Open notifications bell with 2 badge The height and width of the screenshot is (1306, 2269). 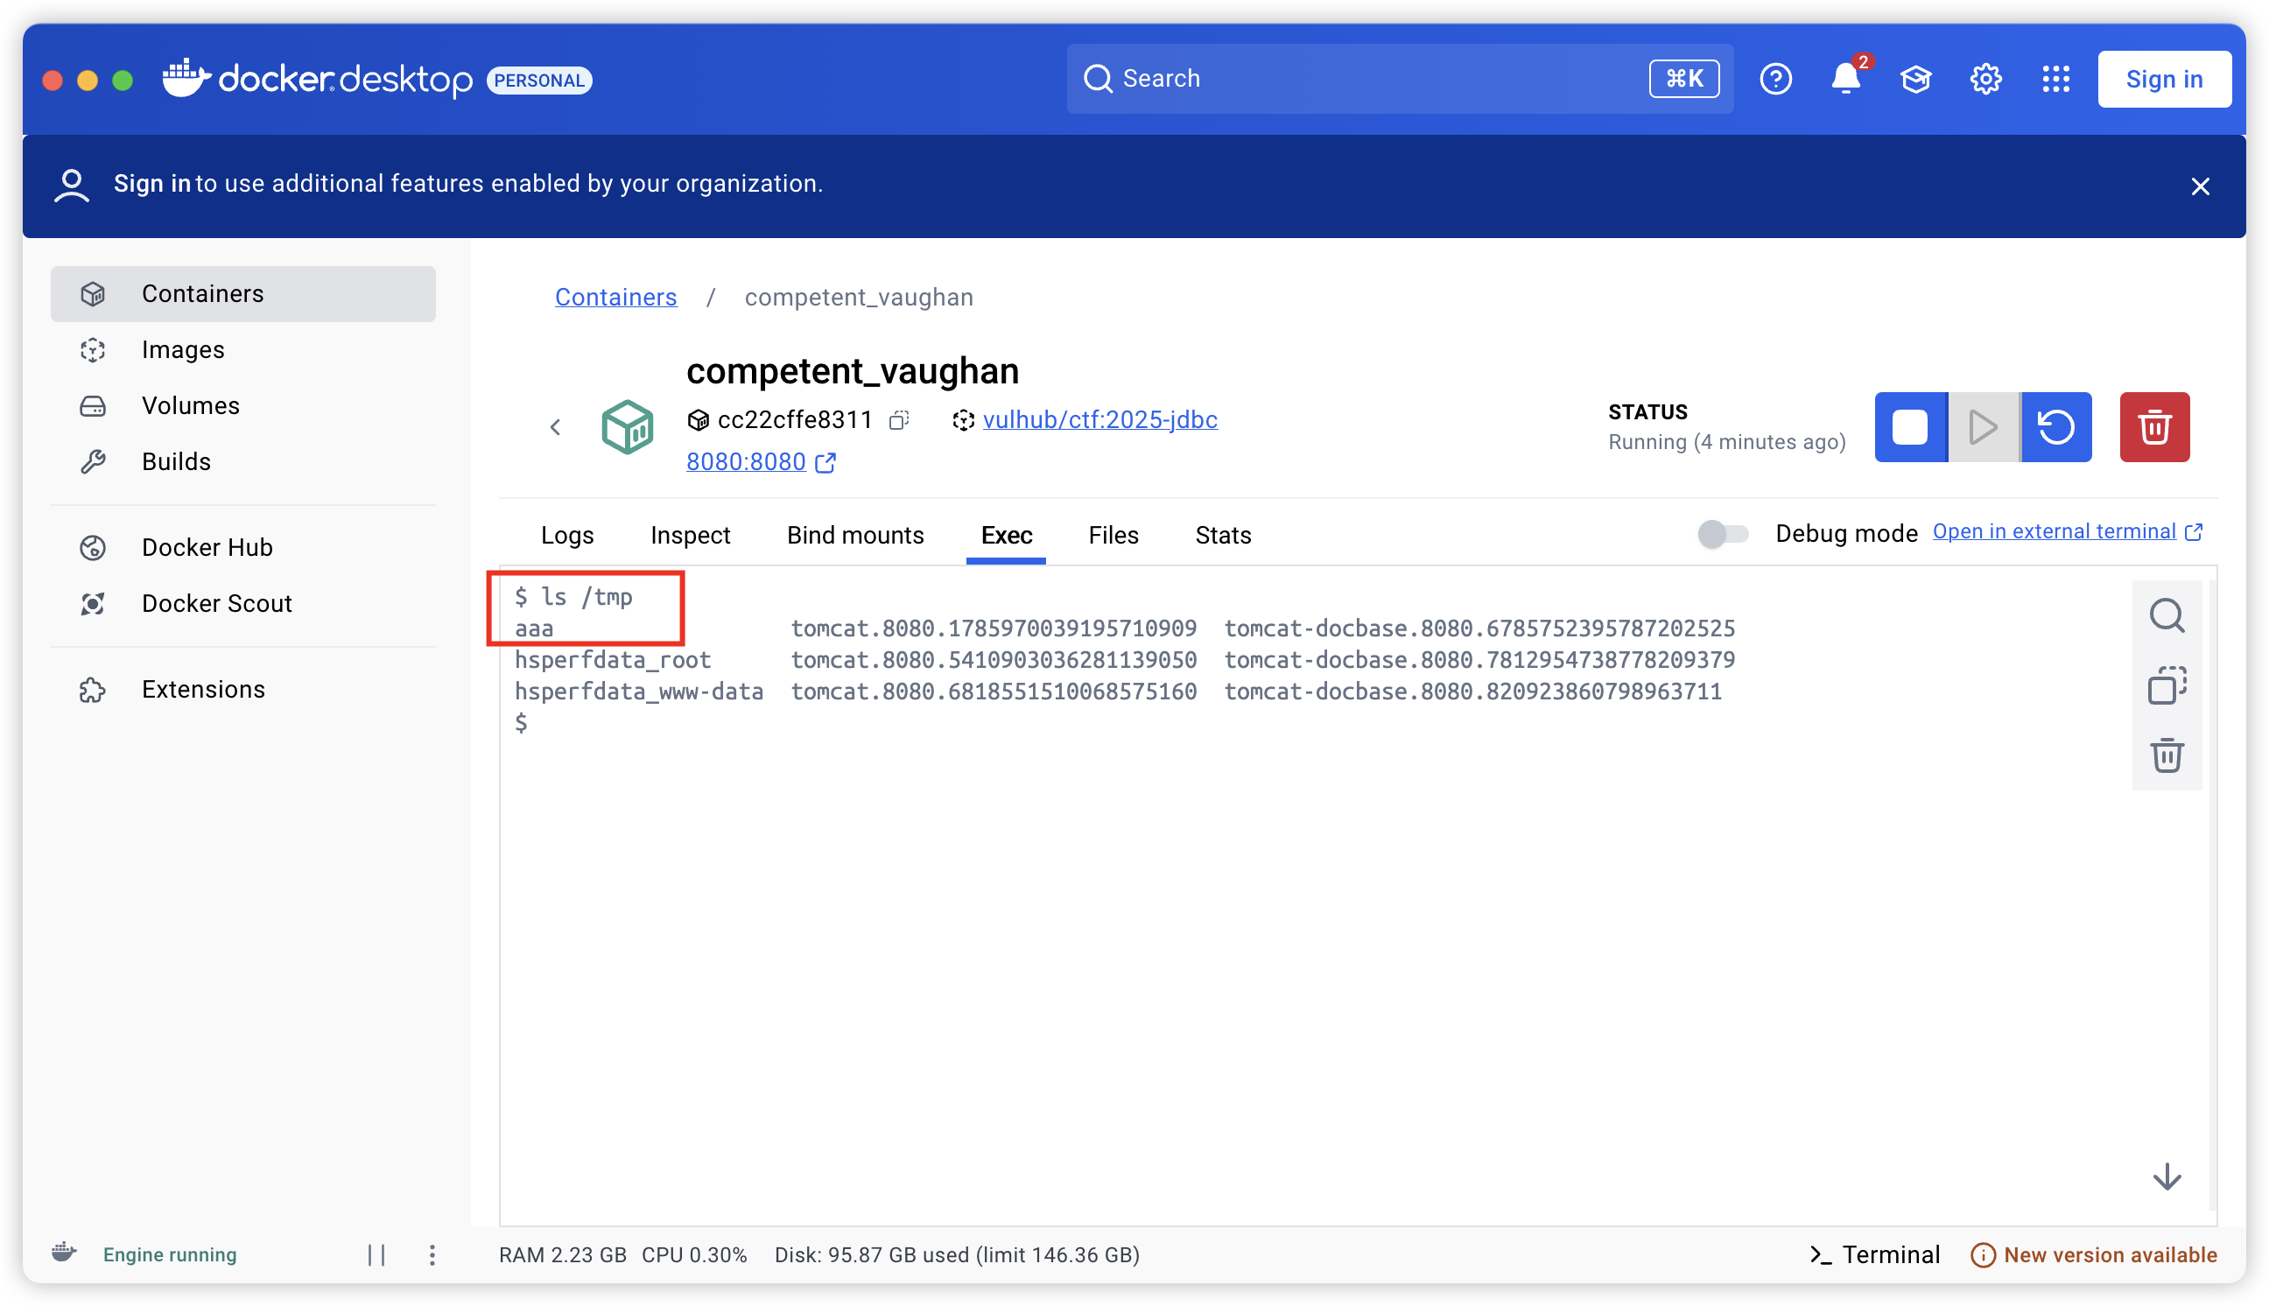coord(1845,77)
